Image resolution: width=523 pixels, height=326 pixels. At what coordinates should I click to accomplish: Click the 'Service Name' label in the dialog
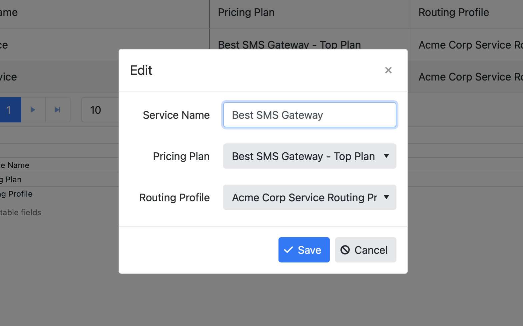(176, 115)
